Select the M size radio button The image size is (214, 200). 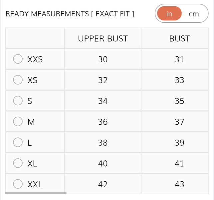pos(18,122)
